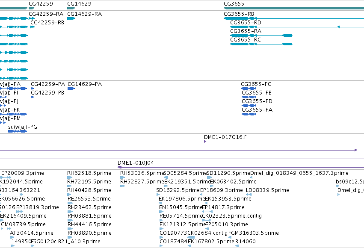Click the CG14629 gene arrow glyph

pyautogui.click(x=71, y=8)
